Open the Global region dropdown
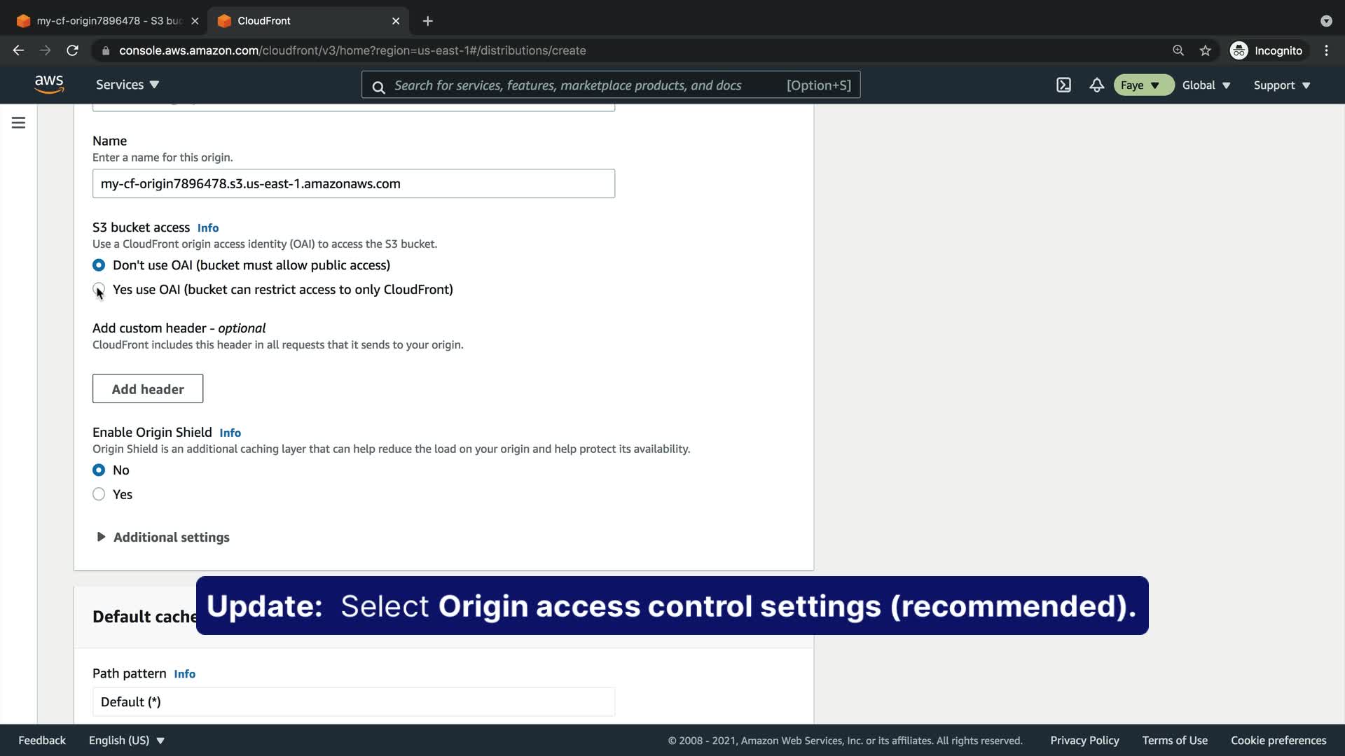1345x756 pixels. tap(1206, 85)
